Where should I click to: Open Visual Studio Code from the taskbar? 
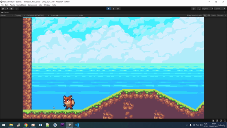coord(77,125)
